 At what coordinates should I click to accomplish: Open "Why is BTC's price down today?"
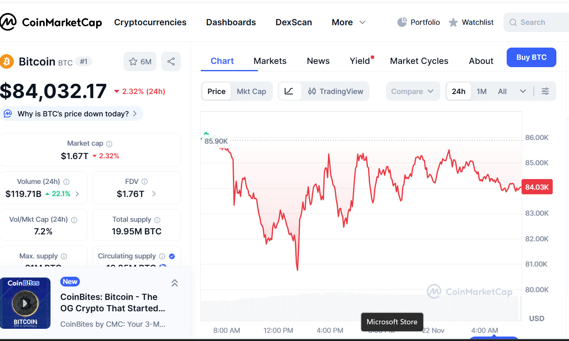coord(72,114)
